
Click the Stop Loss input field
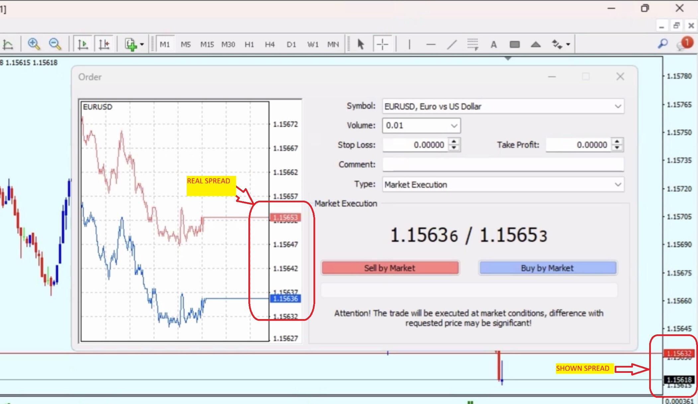click(415, 145)
